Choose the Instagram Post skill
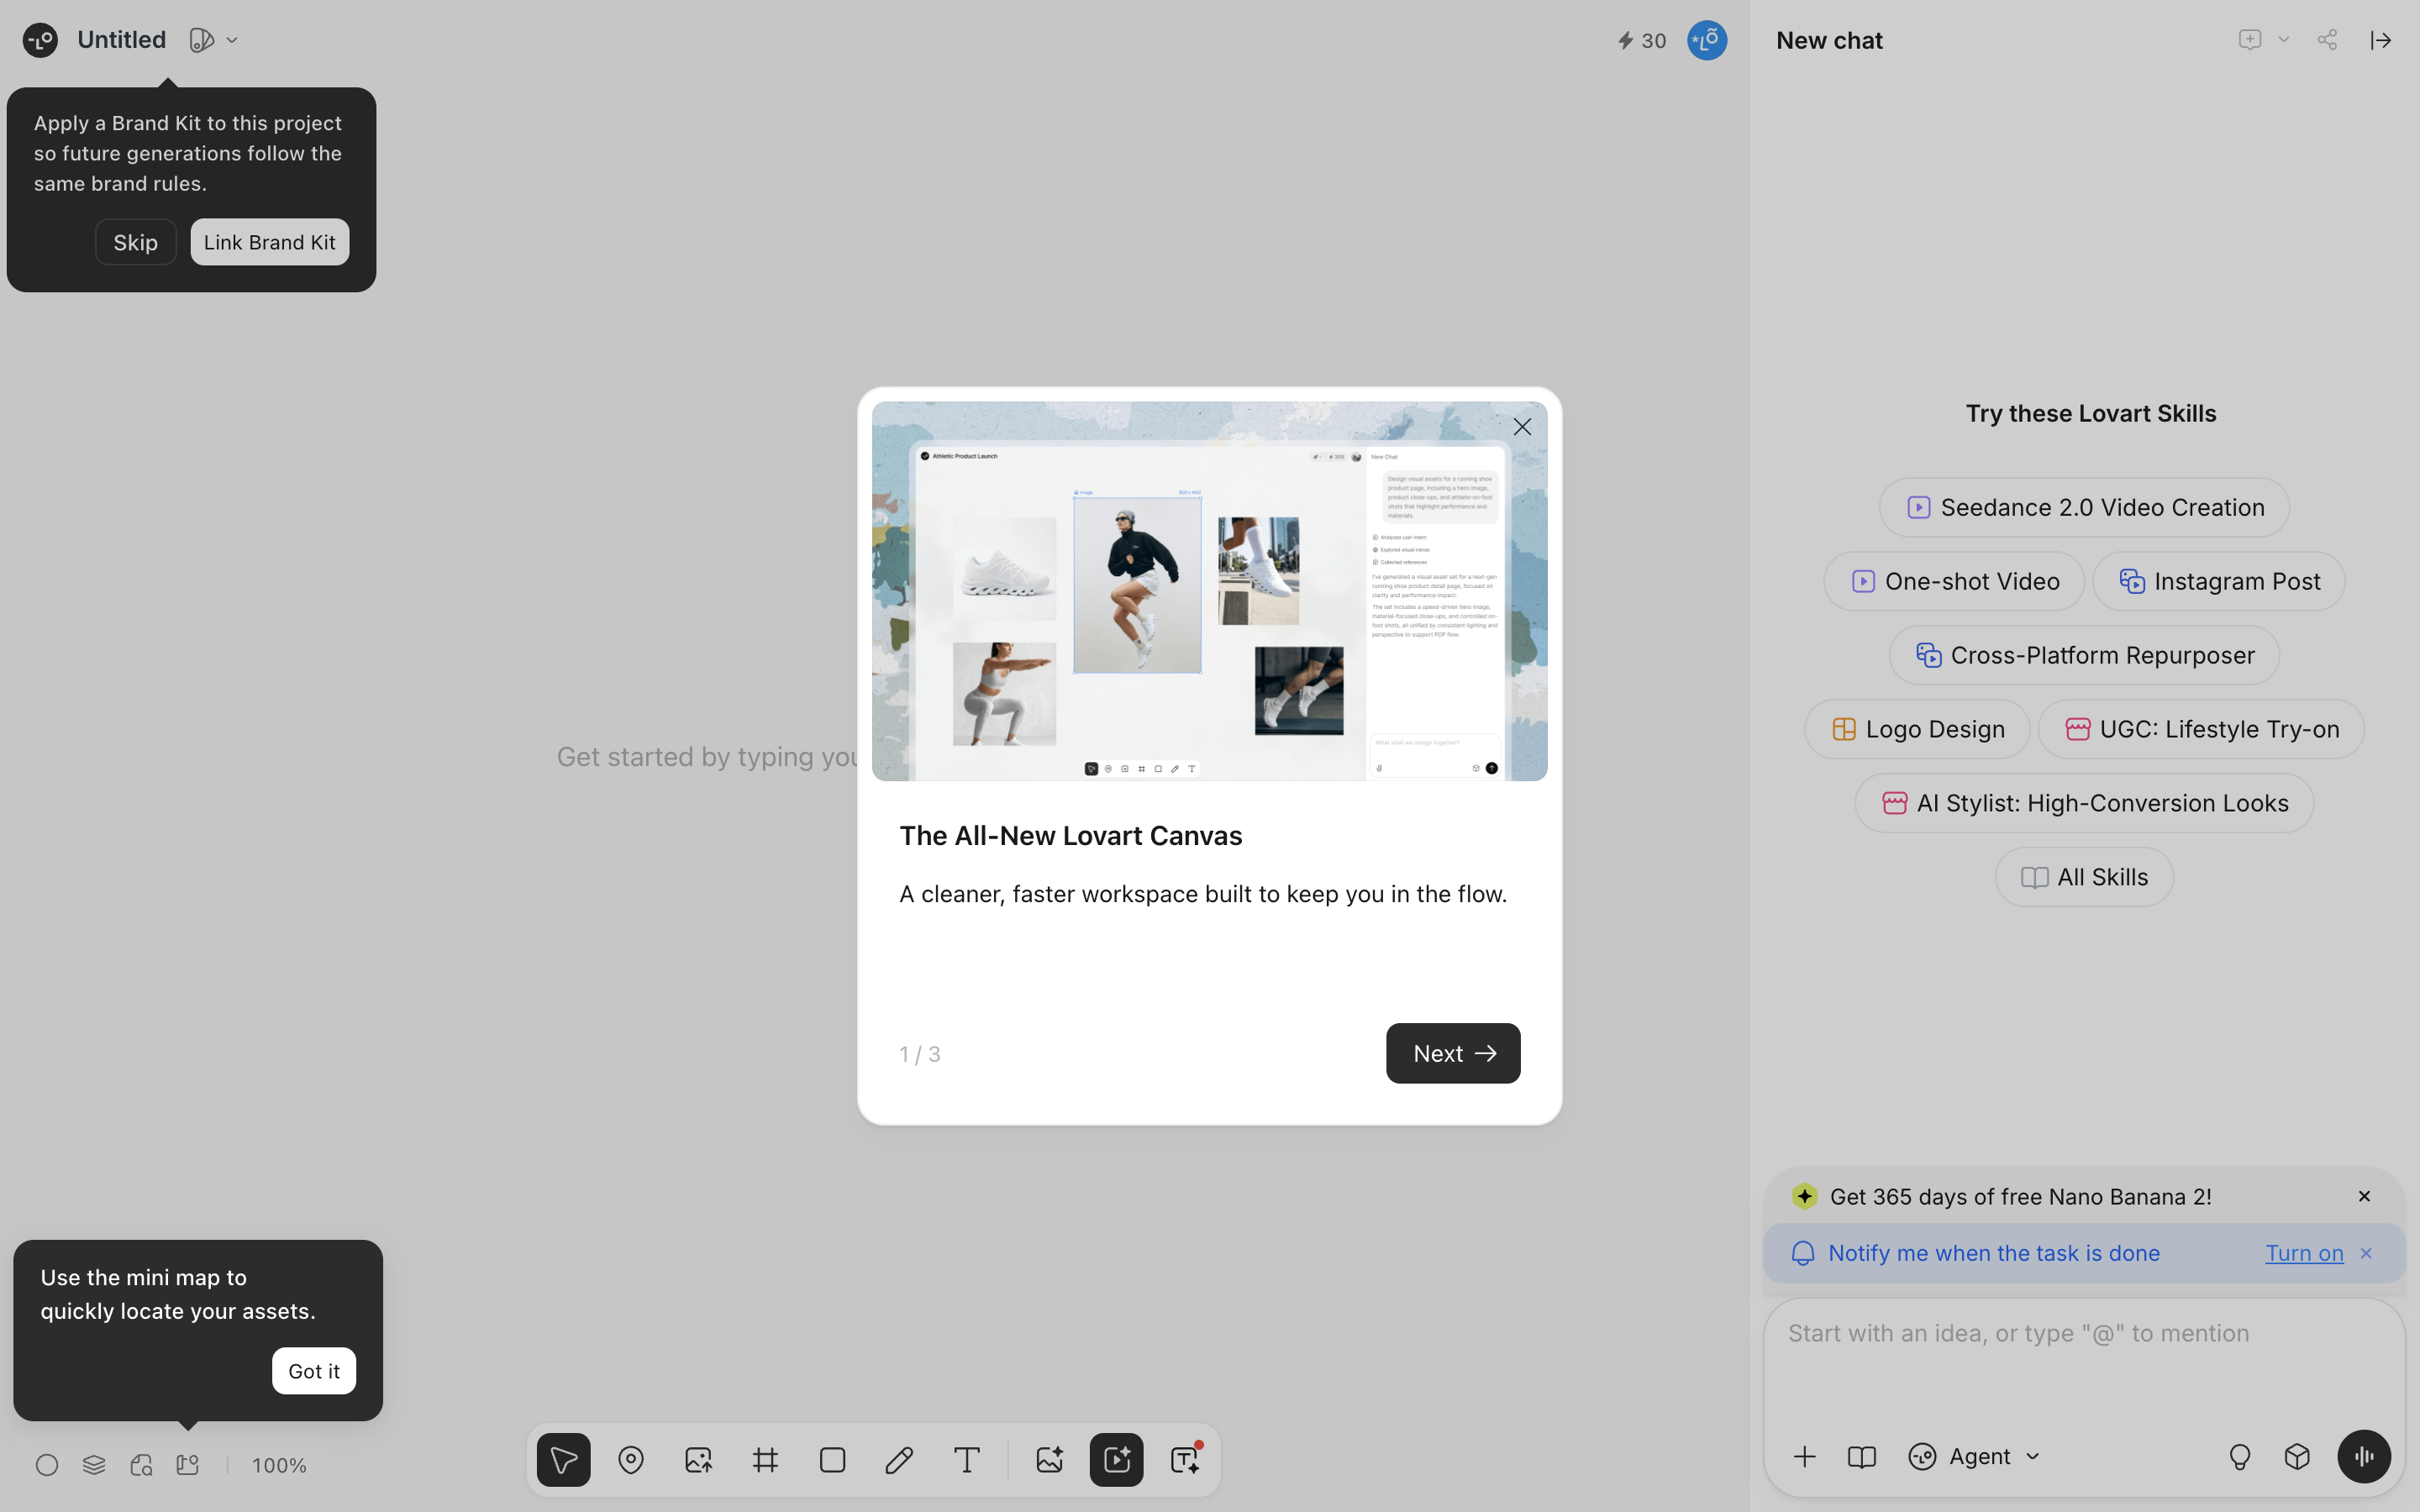This screenshot has height=1512, width=2420. pyautogui.click(x=2218, y=581)
